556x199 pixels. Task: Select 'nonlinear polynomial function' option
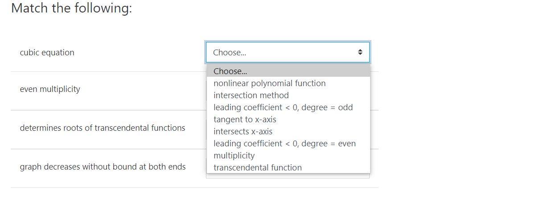click(x=269, y=83)
